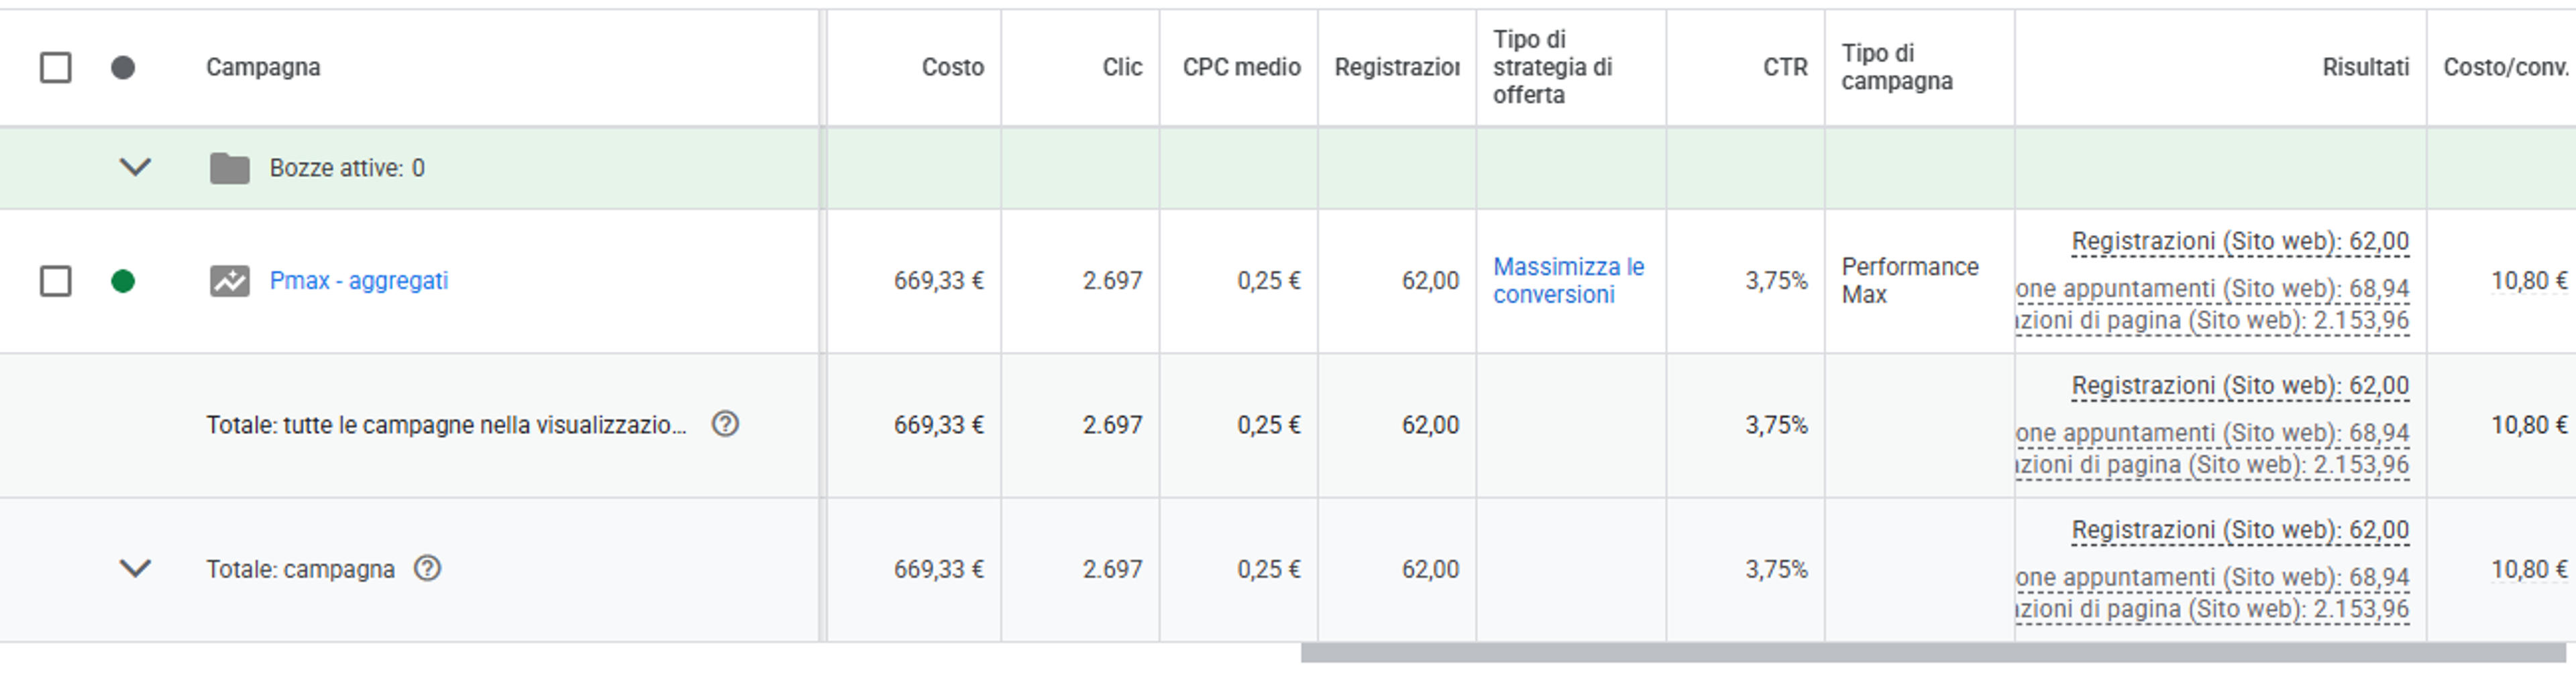2576x686 pixels.
Task: Click Registrazioni (Sito web): 62,00 in Pmax row
Action: click(x=2240, y=242)
